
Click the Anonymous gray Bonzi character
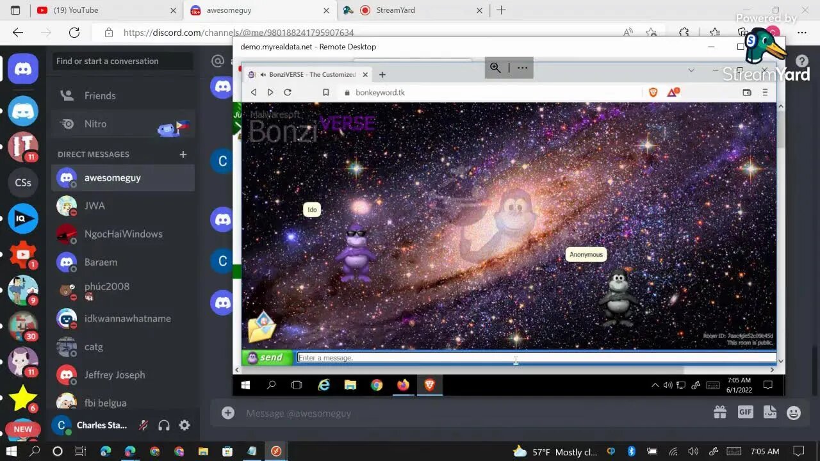tap(618, 298)
